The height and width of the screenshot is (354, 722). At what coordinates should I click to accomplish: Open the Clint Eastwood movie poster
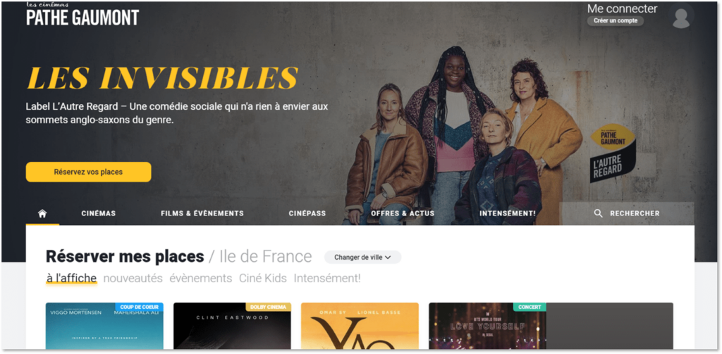[232, 326]
